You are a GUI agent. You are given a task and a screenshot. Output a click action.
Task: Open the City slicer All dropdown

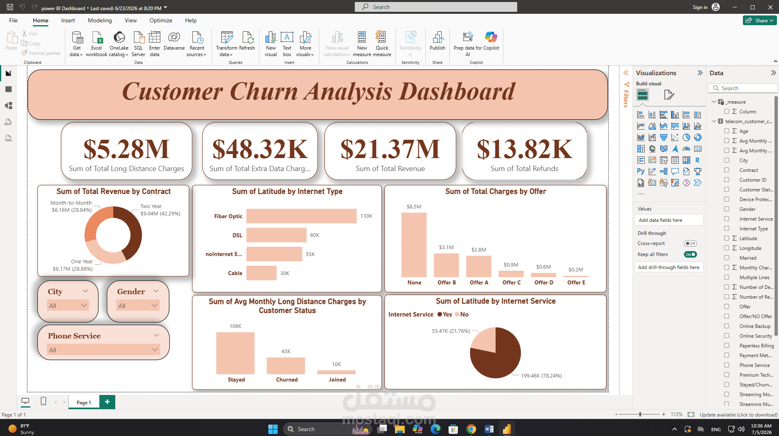pyautogui.click(x=67, y=306)
